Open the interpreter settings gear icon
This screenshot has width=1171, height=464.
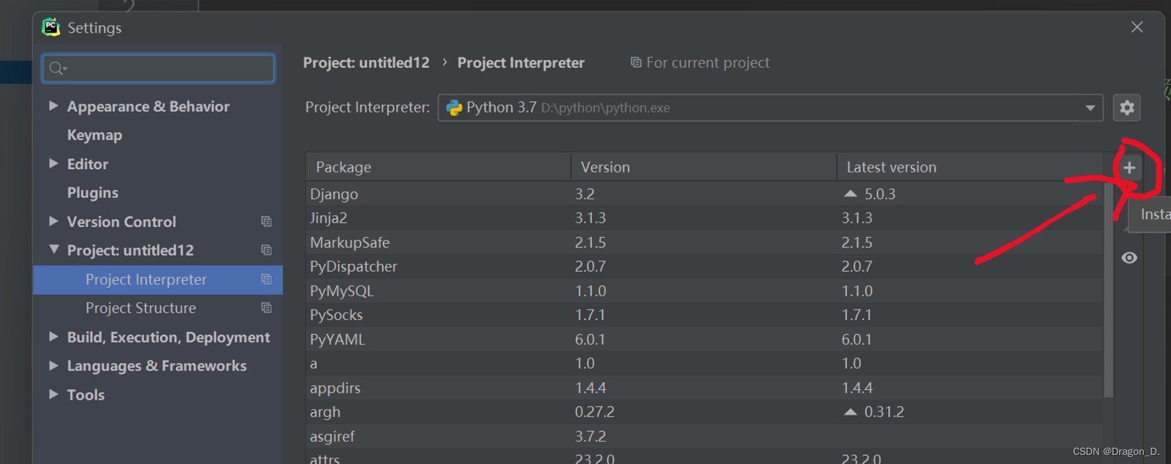(1126, 108)
